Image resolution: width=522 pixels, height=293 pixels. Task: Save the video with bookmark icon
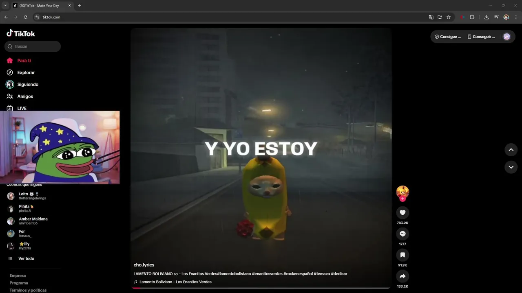[x=403, y=255]
